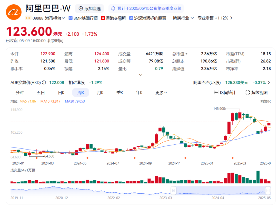The width and height of the screenshot is (277, 208).
Task: Click the 市净率 value 2.18
Action: (x=267, y=68)
